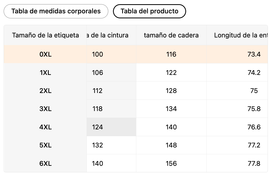Select the 6XL size row label

coord(45,164)
